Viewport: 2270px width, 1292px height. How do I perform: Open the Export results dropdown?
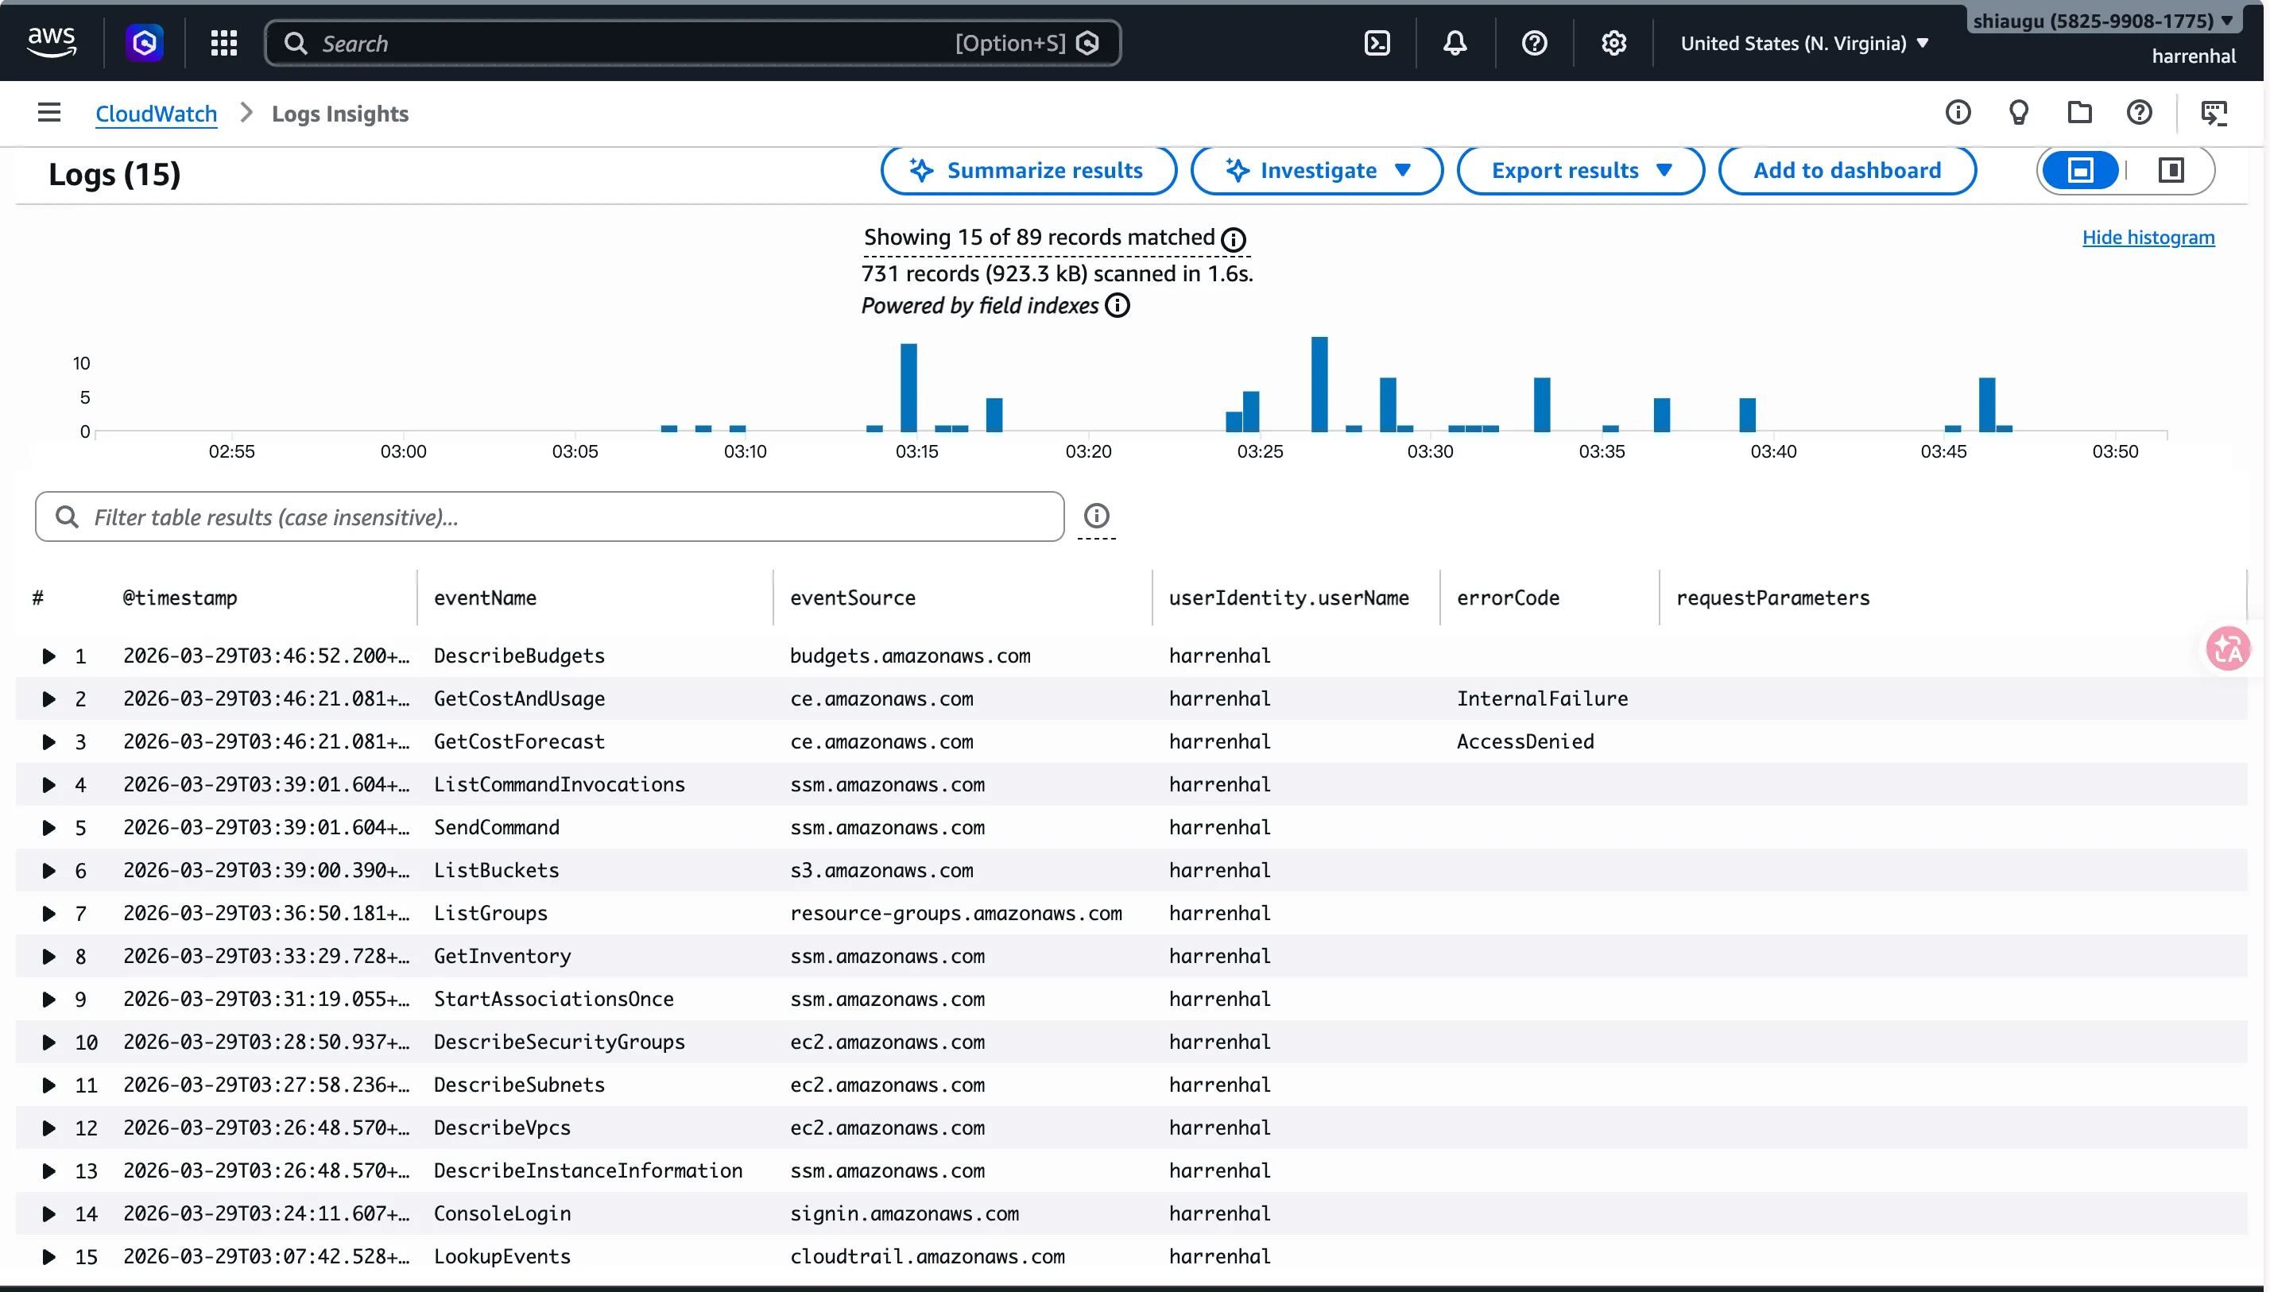tap(1579, 169)
